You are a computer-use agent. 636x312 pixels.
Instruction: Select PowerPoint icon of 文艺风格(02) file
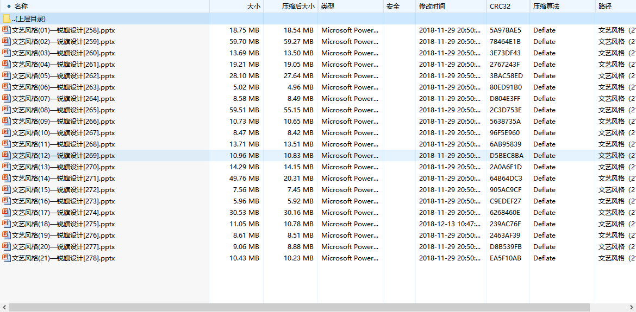pyautogui.click(x=6, y=41)
